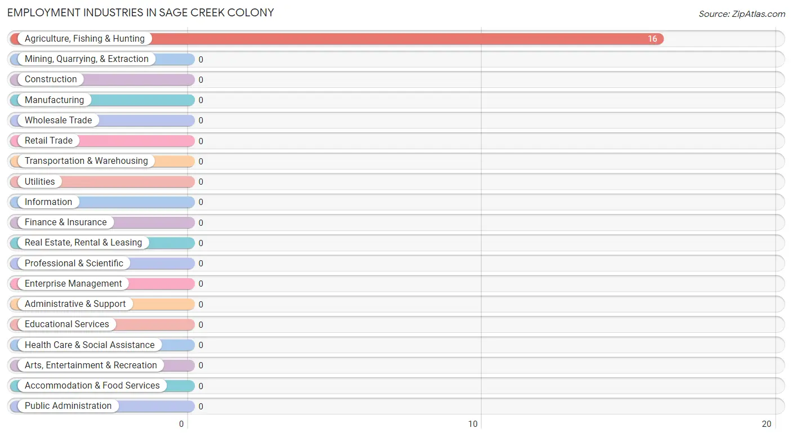Select the Retail Trade label

click(48, 141)
